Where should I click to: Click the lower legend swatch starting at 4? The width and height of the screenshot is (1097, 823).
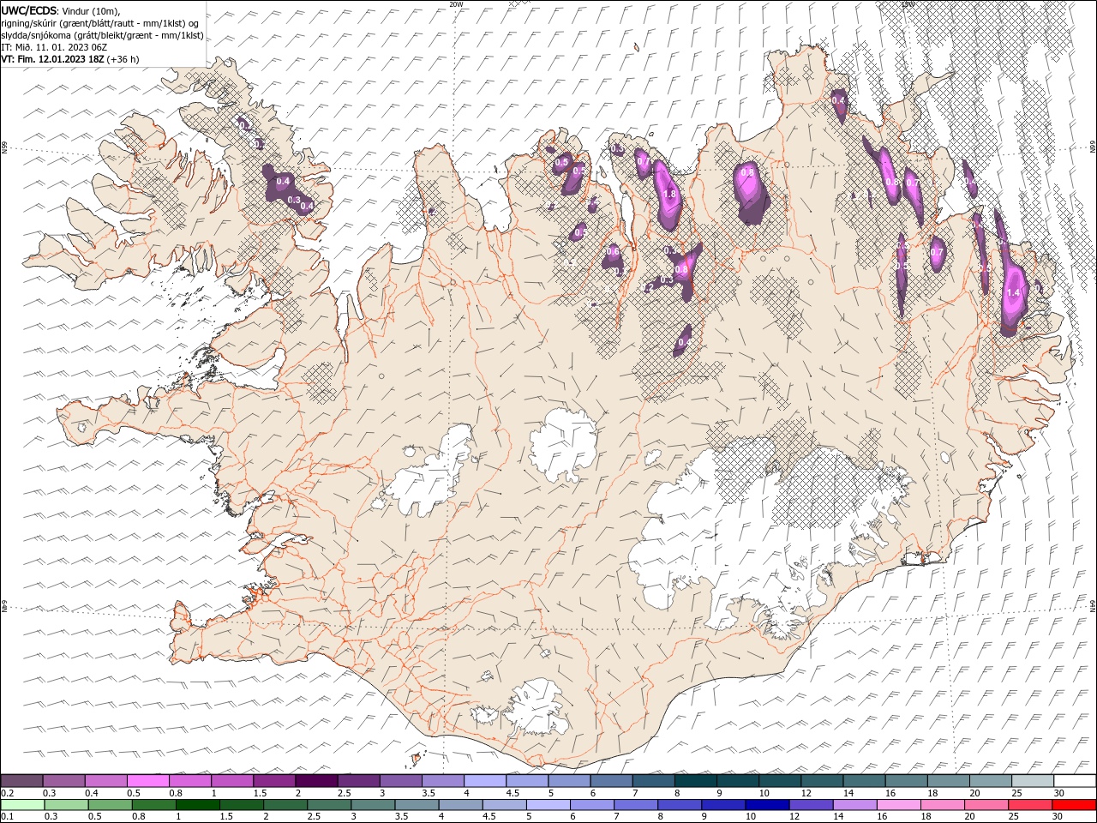461,805
